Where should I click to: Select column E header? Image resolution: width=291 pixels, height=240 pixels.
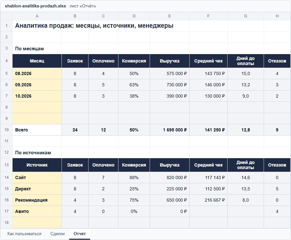click(169, 16)
